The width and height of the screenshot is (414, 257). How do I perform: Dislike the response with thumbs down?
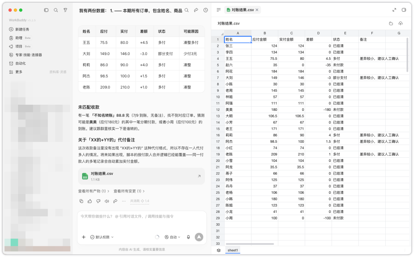98,201
